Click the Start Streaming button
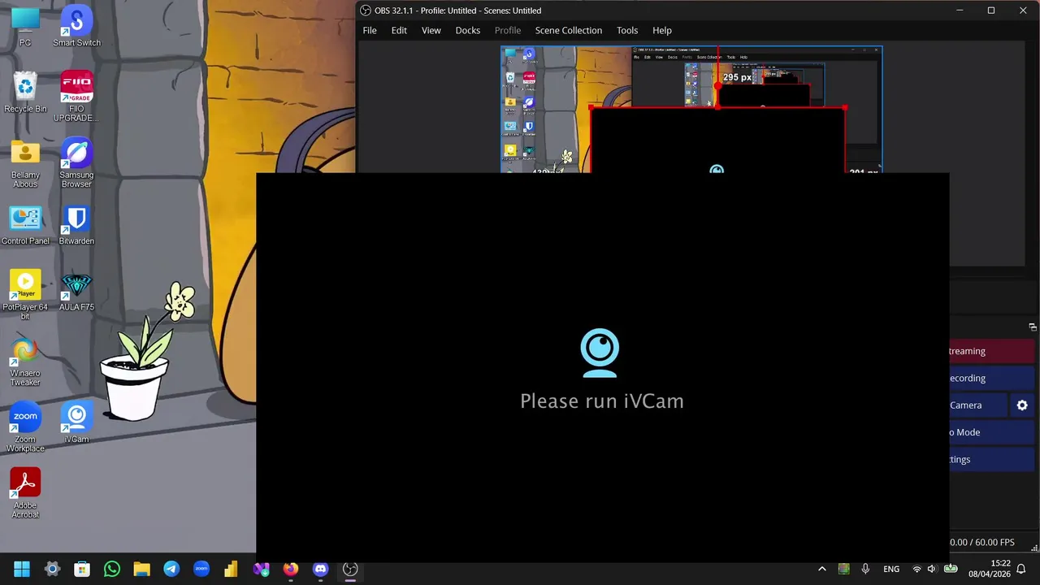 tap(991, 352)
